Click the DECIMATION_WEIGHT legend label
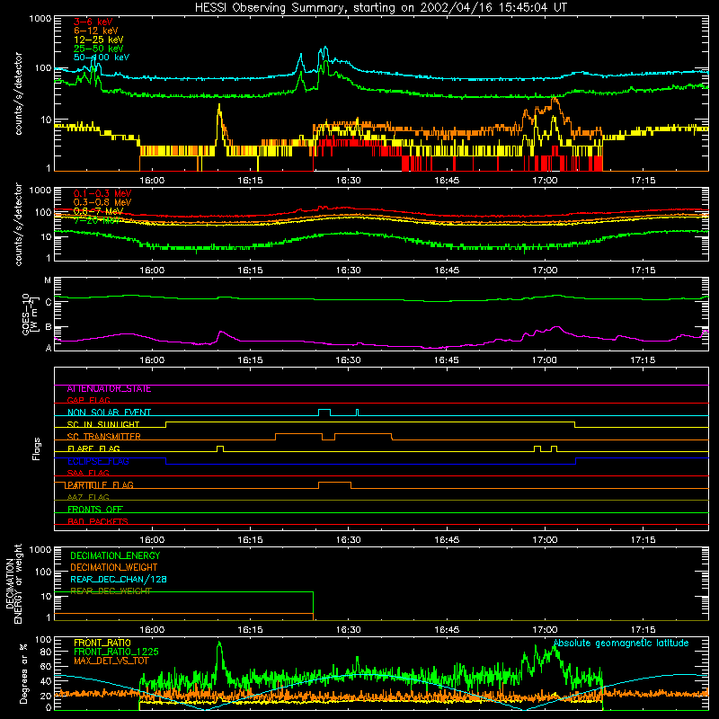The image size is (719, 719). 114,568
